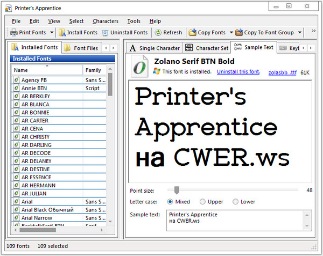Click the font icon beside Agency FB
The image size is (323, 256).
[x=17, y=80]
